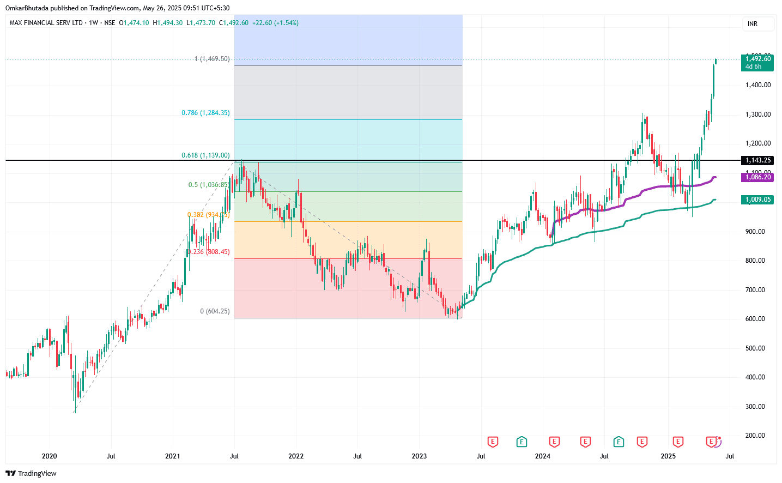Open the red earnings marker between Jul 2024 and 2025
782x483 pixels.
pos(642,442)
